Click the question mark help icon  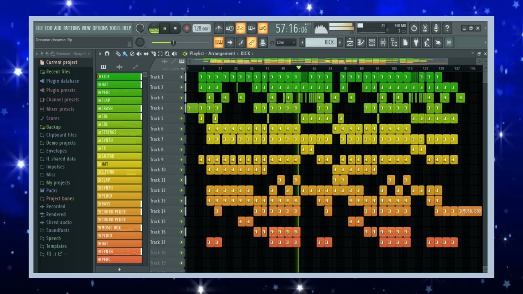pos(447,28)
